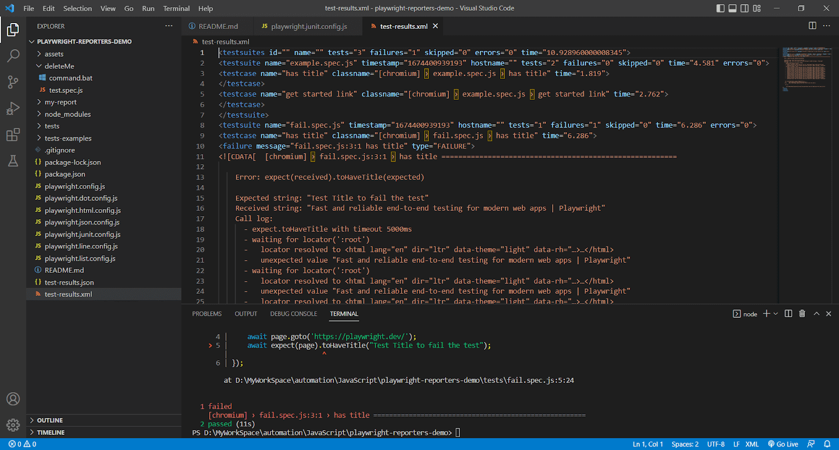This screenshot has width=839, height=450.
Task: Expand the tests-examples folder
Action: coord(104,138)
